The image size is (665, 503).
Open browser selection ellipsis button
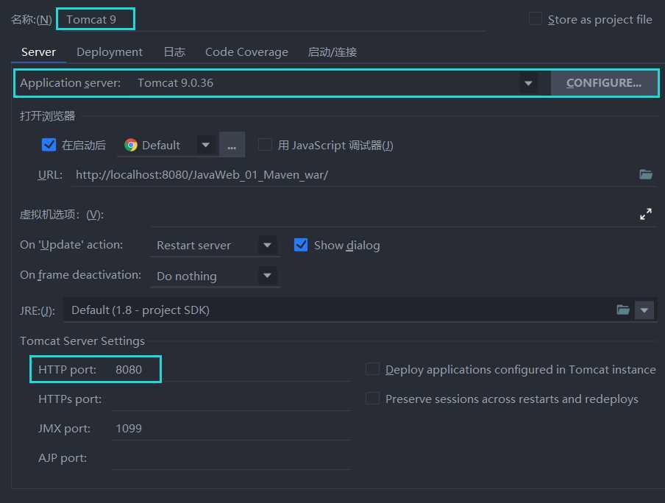(x=232, y=146)
